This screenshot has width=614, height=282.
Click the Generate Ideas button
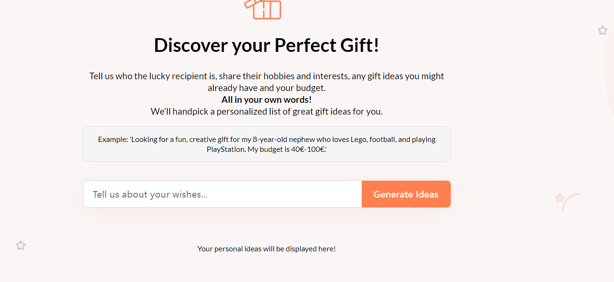(x=406, y=194)
